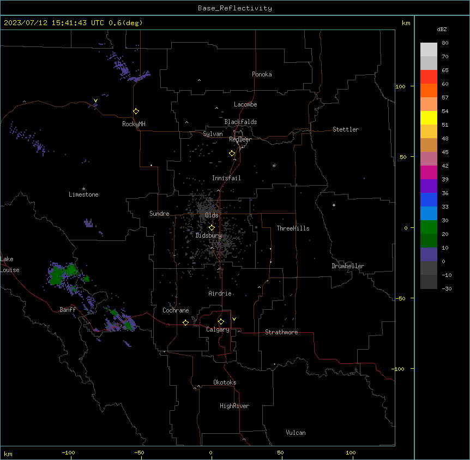
Task: Click the RockyMH label
Action: coord(134,124)
